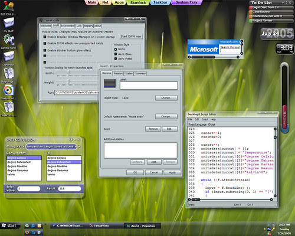Click the info icon on Units Conversion widget
The height and width of the screenshot is (236, 295).
(x=71, y=140)
